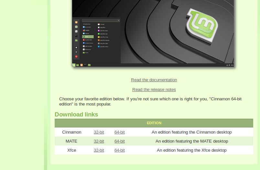Download Cinnamon 32-bit edition
Image resolution: width=260 pixels, height=170 pixels.
click(99, 132)
